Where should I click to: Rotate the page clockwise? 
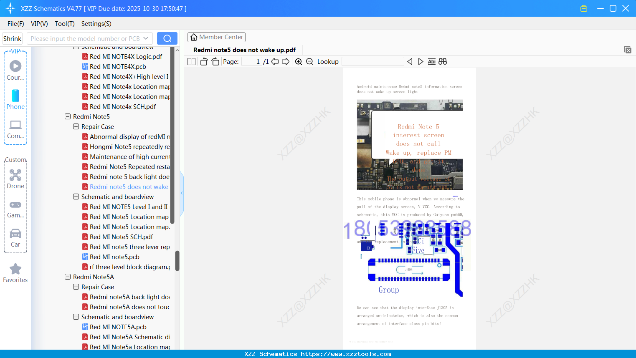(x=215, y=62)
